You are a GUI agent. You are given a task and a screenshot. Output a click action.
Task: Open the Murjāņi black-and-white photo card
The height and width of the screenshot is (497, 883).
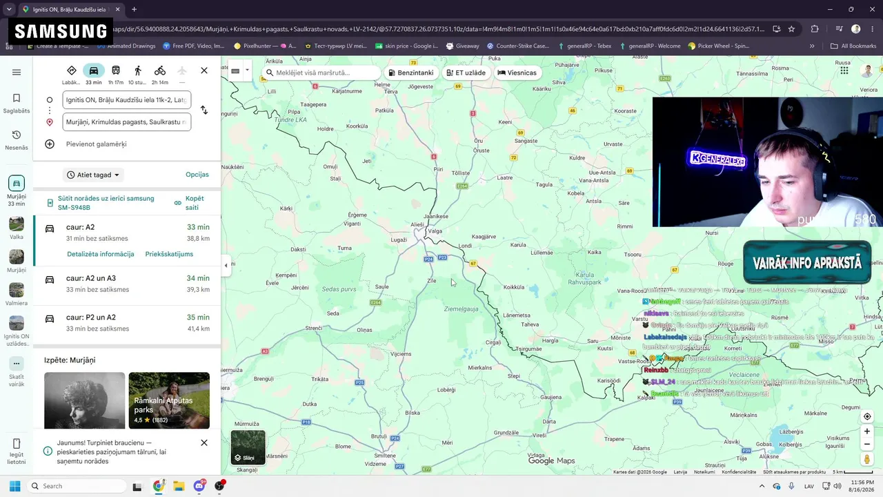tap(85, 400)
